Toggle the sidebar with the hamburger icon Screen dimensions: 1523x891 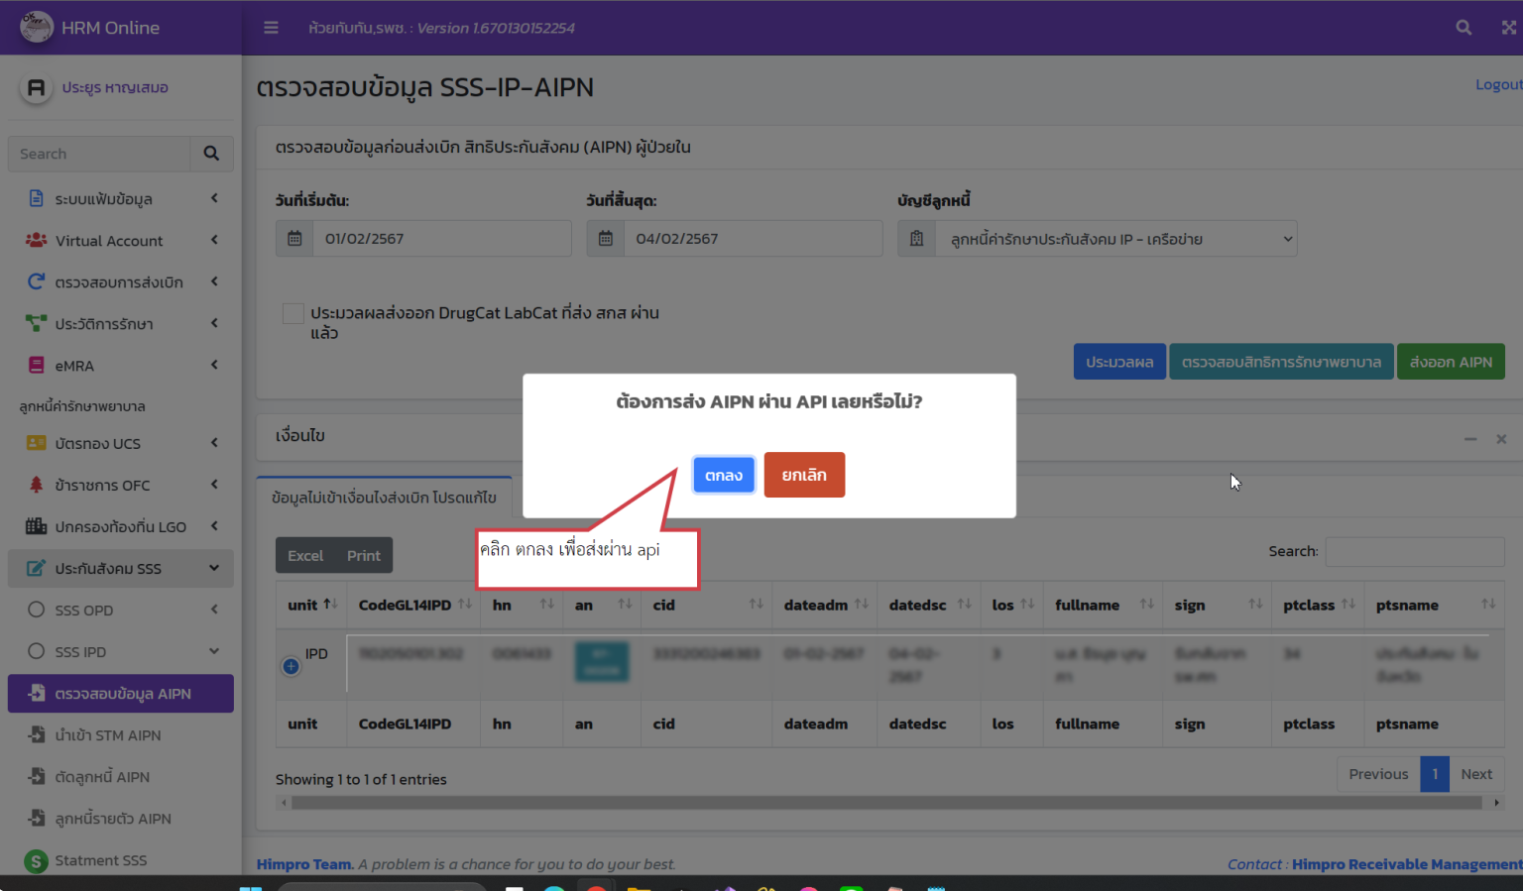pyautogui.click(x=271, y=27)
